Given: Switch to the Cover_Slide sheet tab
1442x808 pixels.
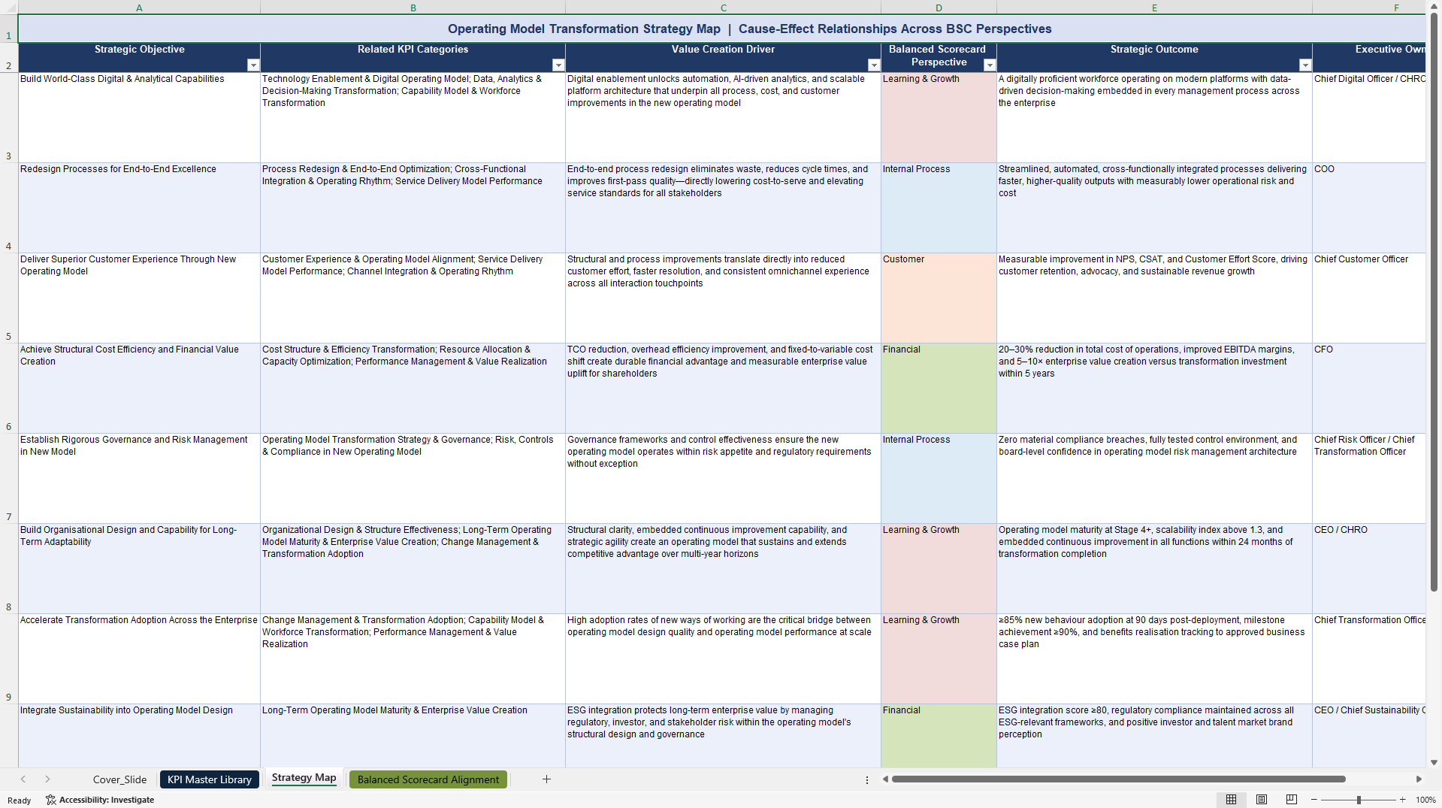Looking at the screenshot, I should click(x=119, y=779).
